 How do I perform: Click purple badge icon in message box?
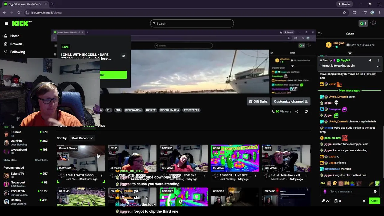[x=325, y=191]
